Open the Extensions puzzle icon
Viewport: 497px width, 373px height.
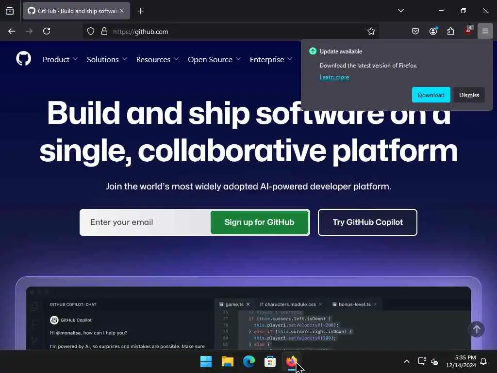(450, 31)
